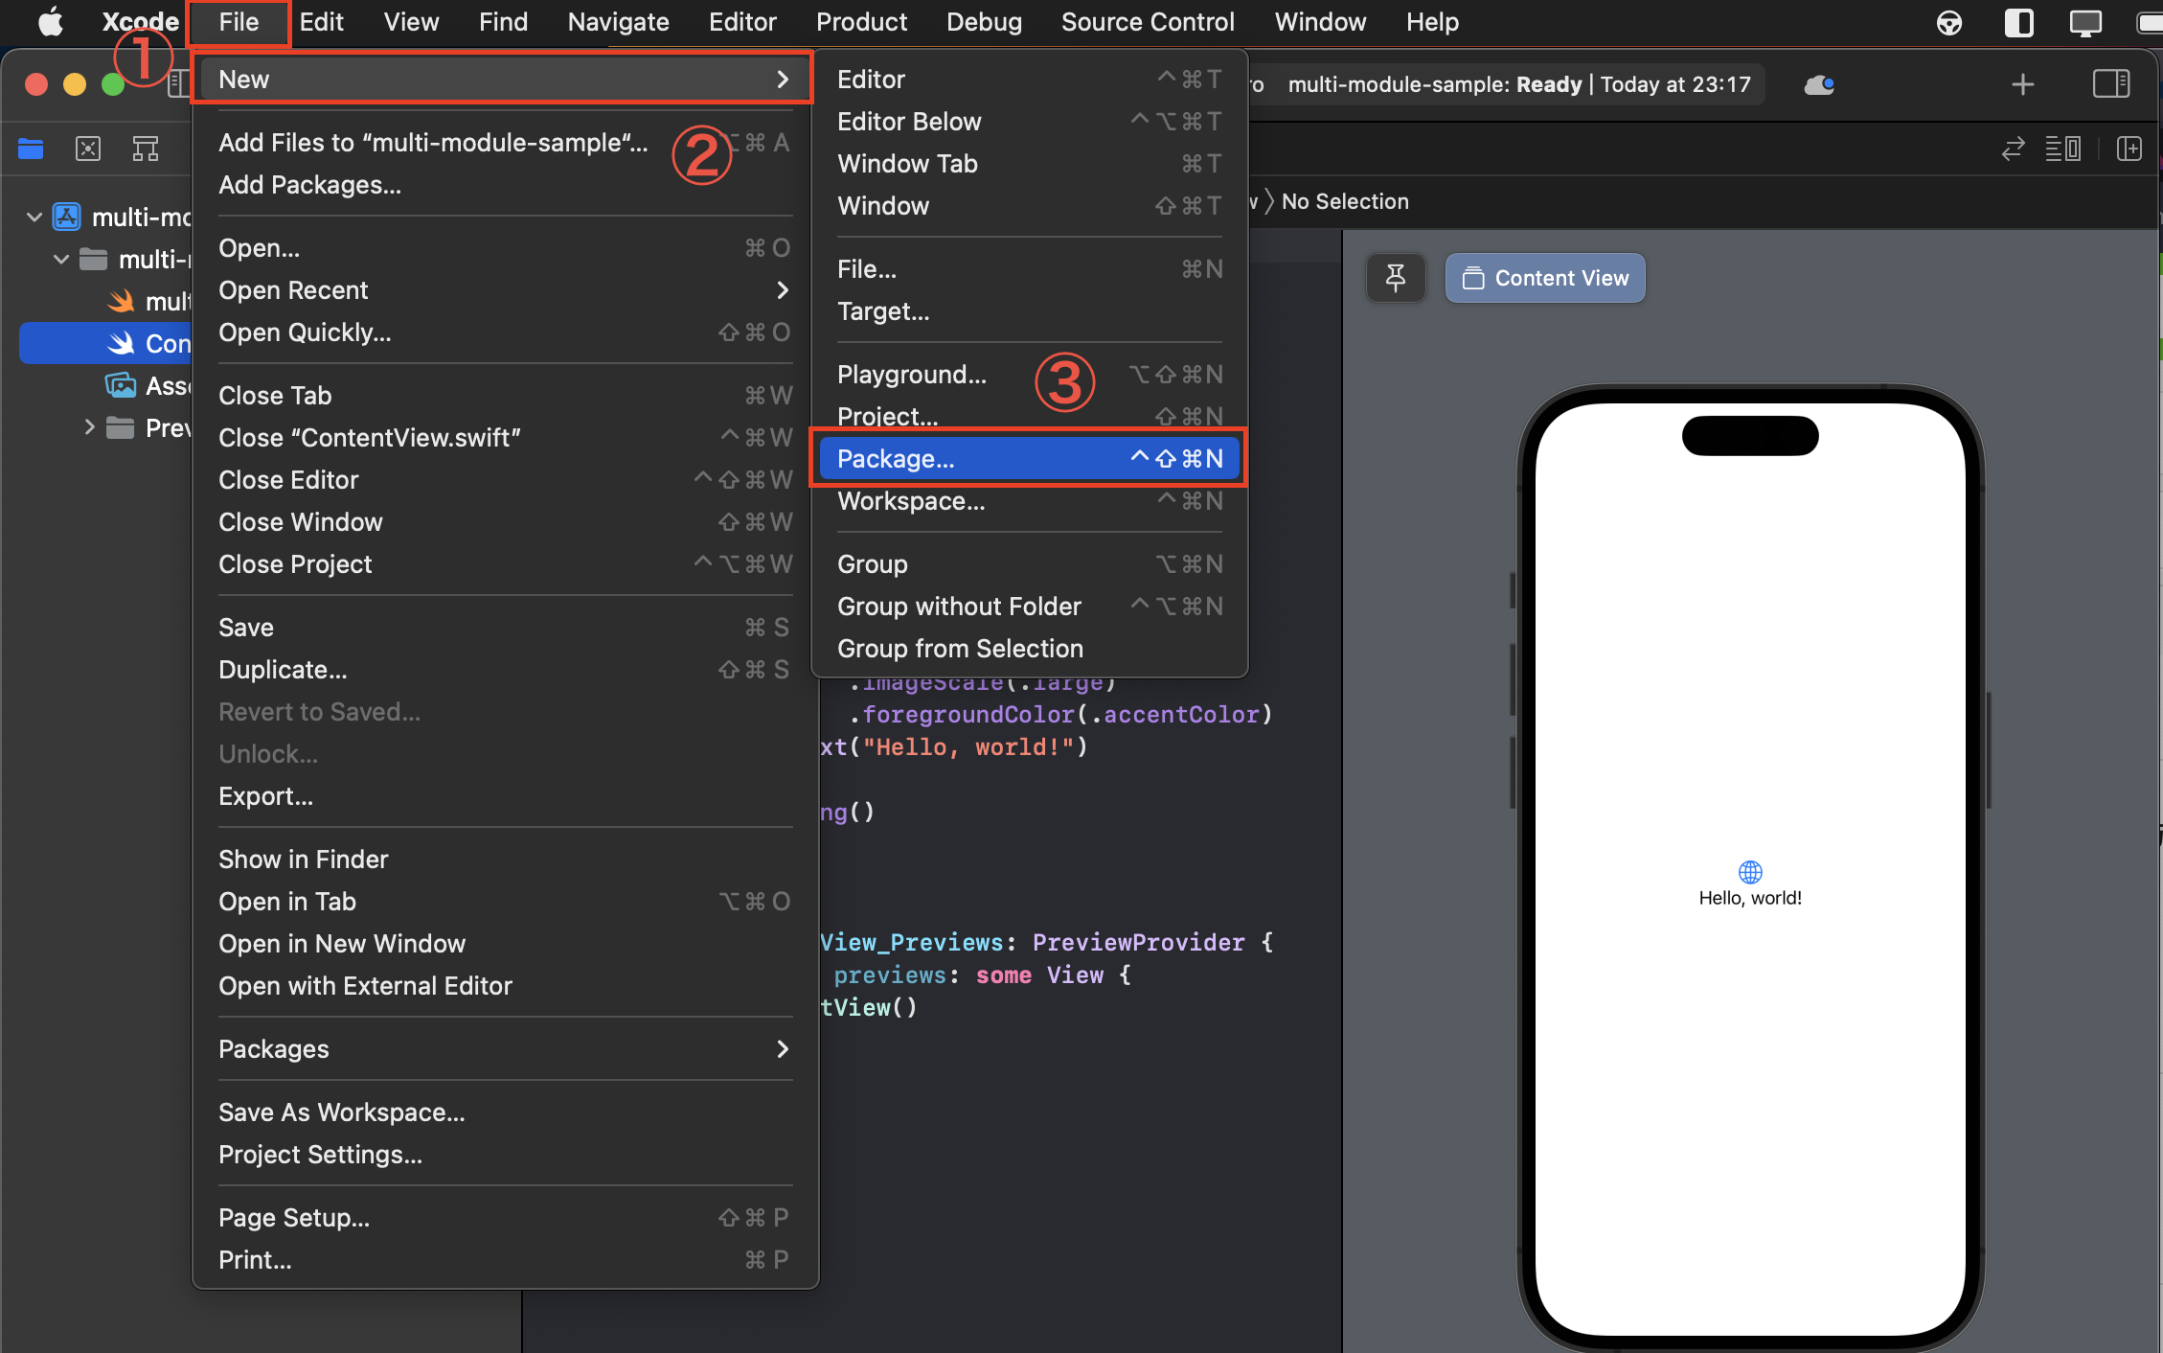Expand the Preview Content folder
Screen dimensions: 2163x1353
(89, 427)
